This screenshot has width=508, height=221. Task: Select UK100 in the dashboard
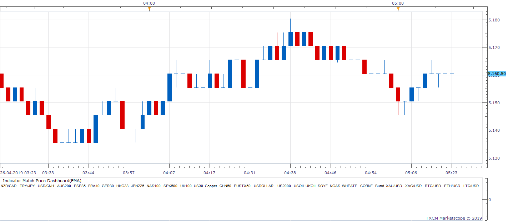point(186,186)
